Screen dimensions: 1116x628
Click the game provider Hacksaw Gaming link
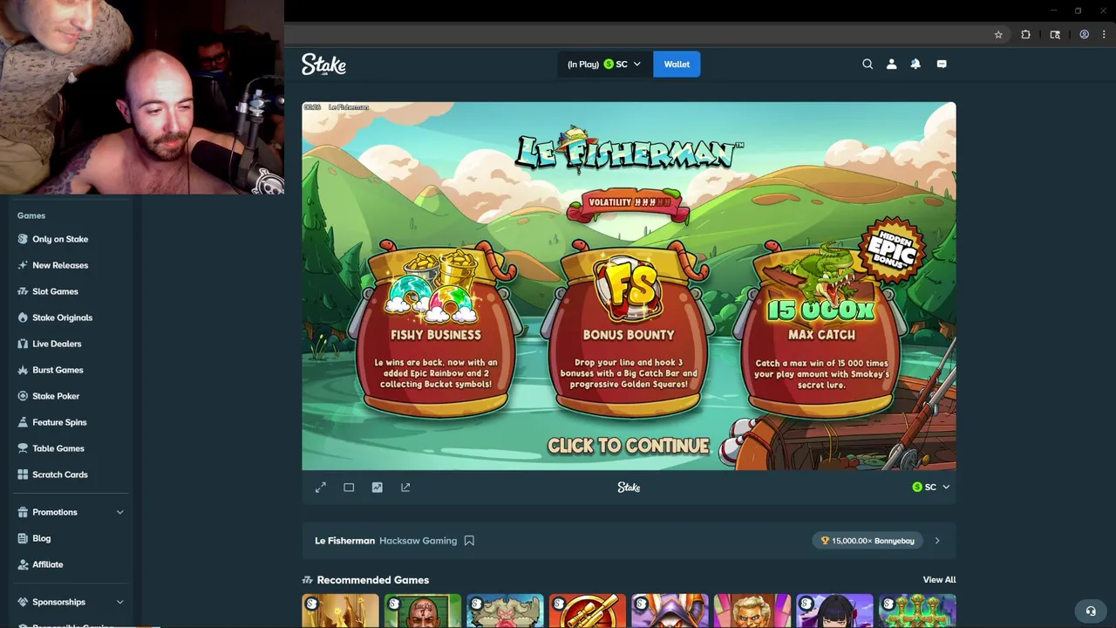tap(418, 541)
